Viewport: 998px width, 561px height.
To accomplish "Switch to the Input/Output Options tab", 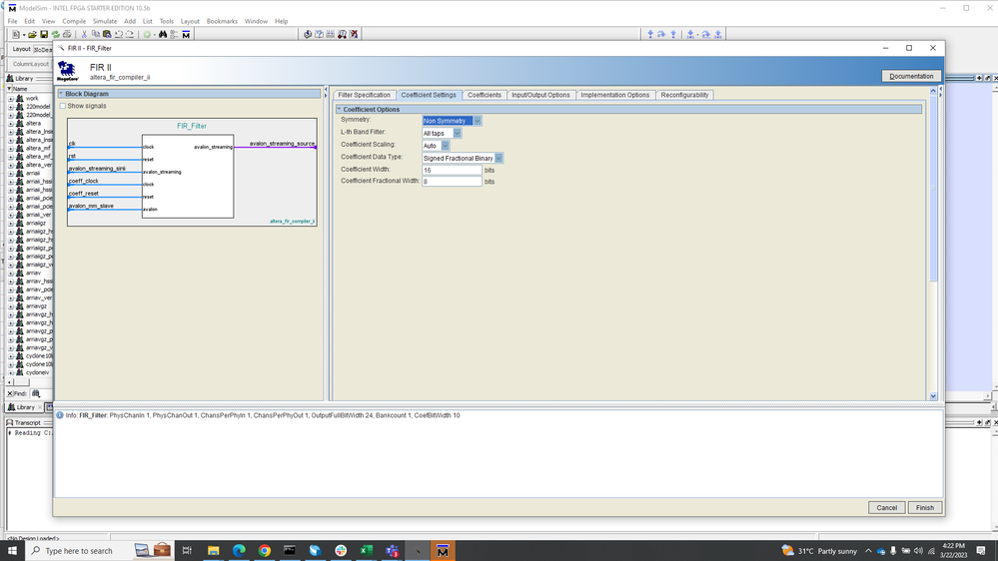I will [540, 95].
